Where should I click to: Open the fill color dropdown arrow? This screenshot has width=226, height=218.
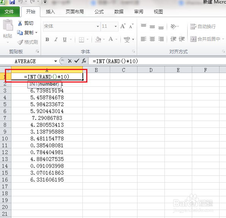[x=104, y=39]
